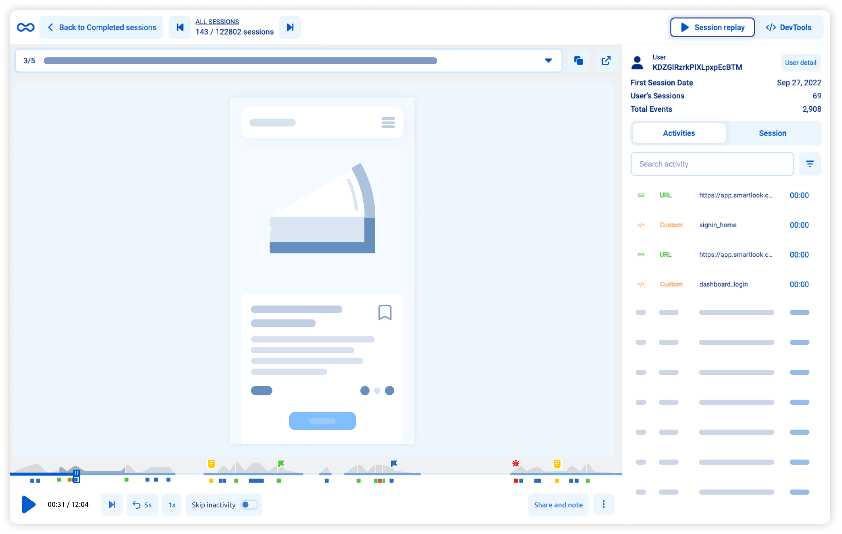Jump to the previous session
842x534 pixels.
[180, 27]
